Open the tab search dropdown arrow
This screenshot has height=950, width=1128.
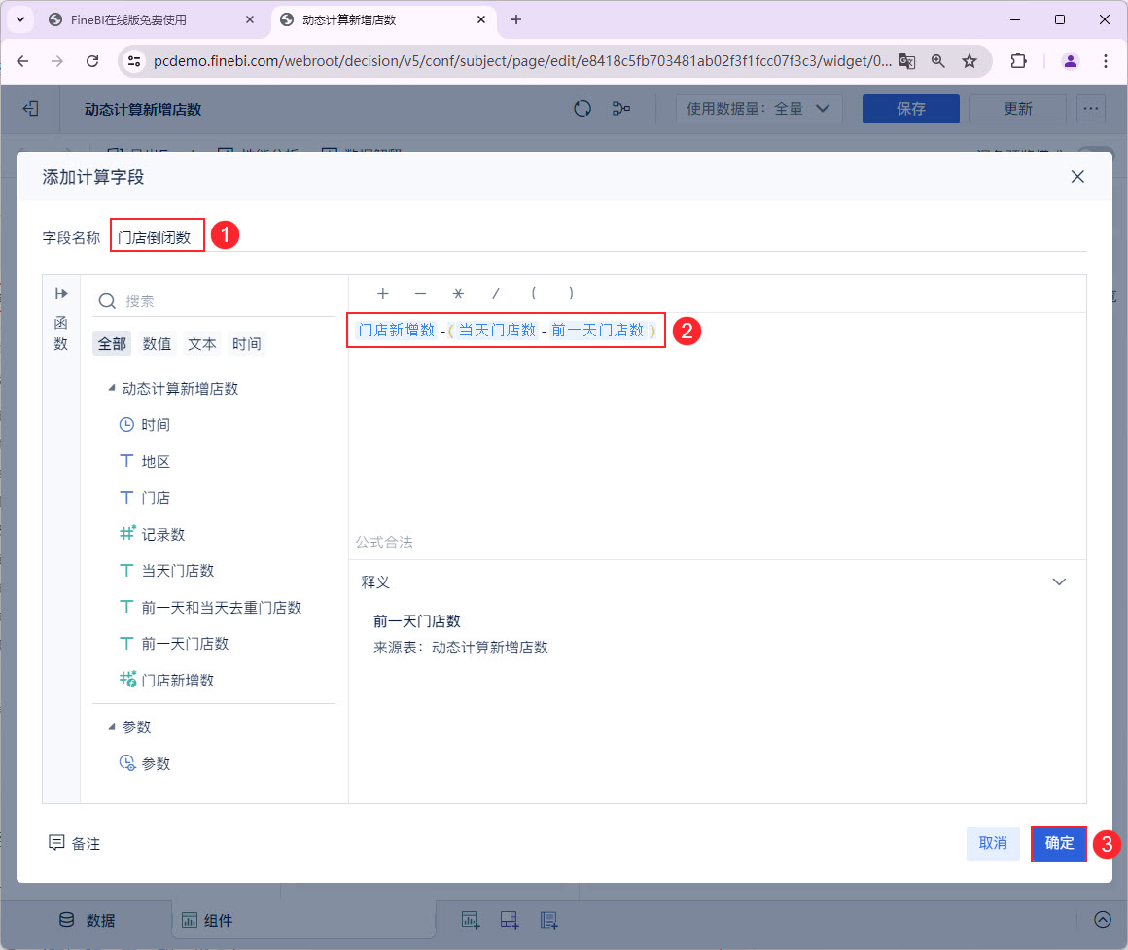(20, 20)
